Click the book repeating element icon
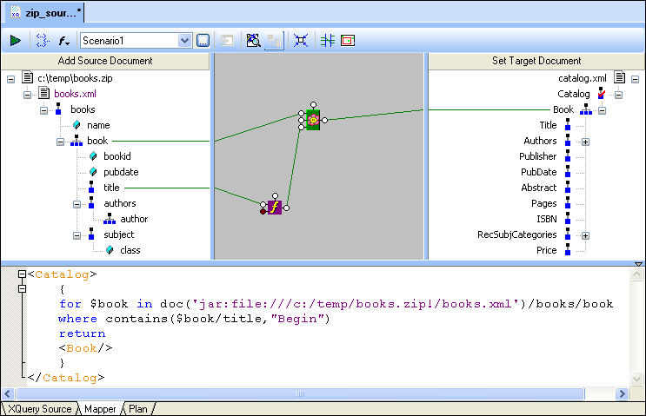This screenshot has width=646, height=416. [x=77, y=141]
